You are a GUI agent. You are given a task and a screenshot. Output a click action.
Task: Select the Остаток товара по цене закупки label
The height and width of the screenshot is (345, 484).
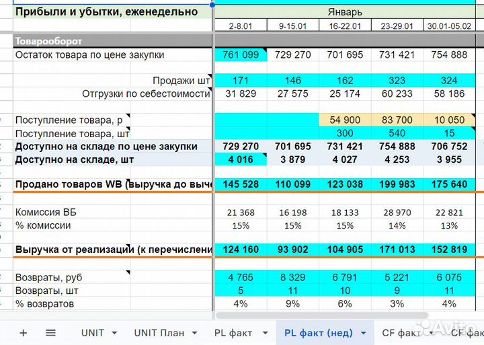point(89,55)
